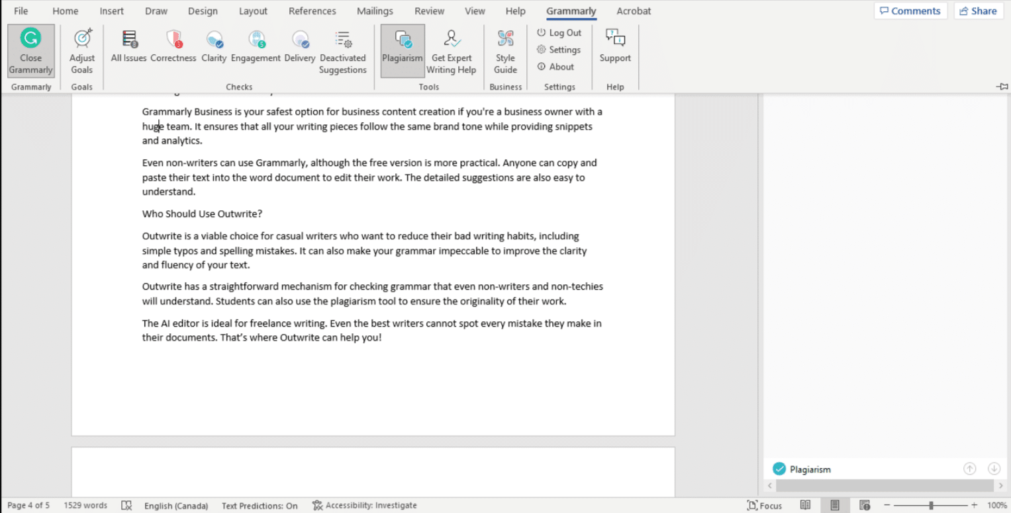This screenshot has width=1011, height=513.
Task: Switch to the Mailings tab
Action: point(375,11)
